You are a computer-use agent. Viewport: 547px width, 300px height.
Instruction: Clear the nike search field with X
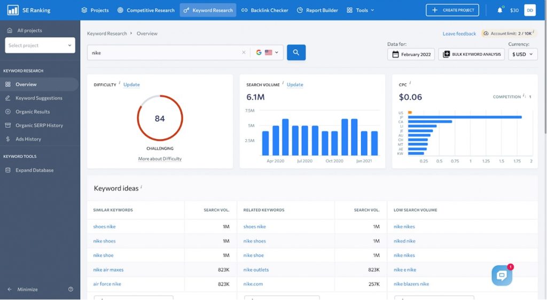[244, 52]
